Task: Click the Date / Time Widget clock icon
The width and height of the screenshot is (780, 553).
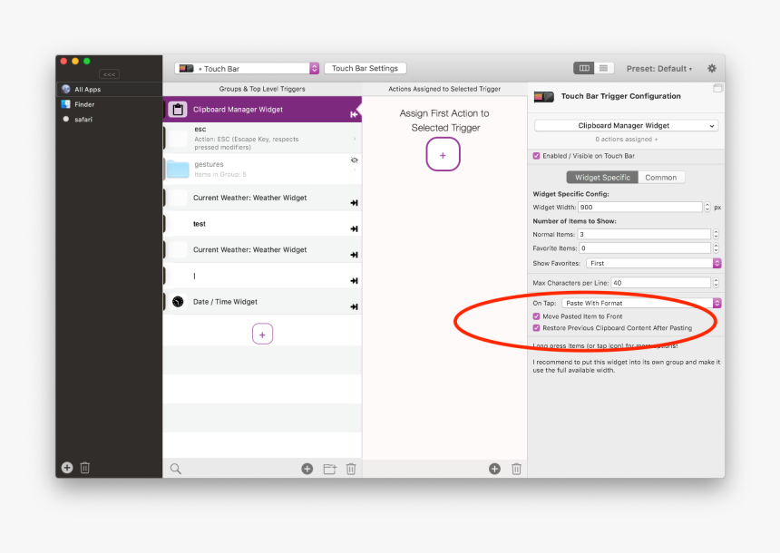Action: pos(178,302)
